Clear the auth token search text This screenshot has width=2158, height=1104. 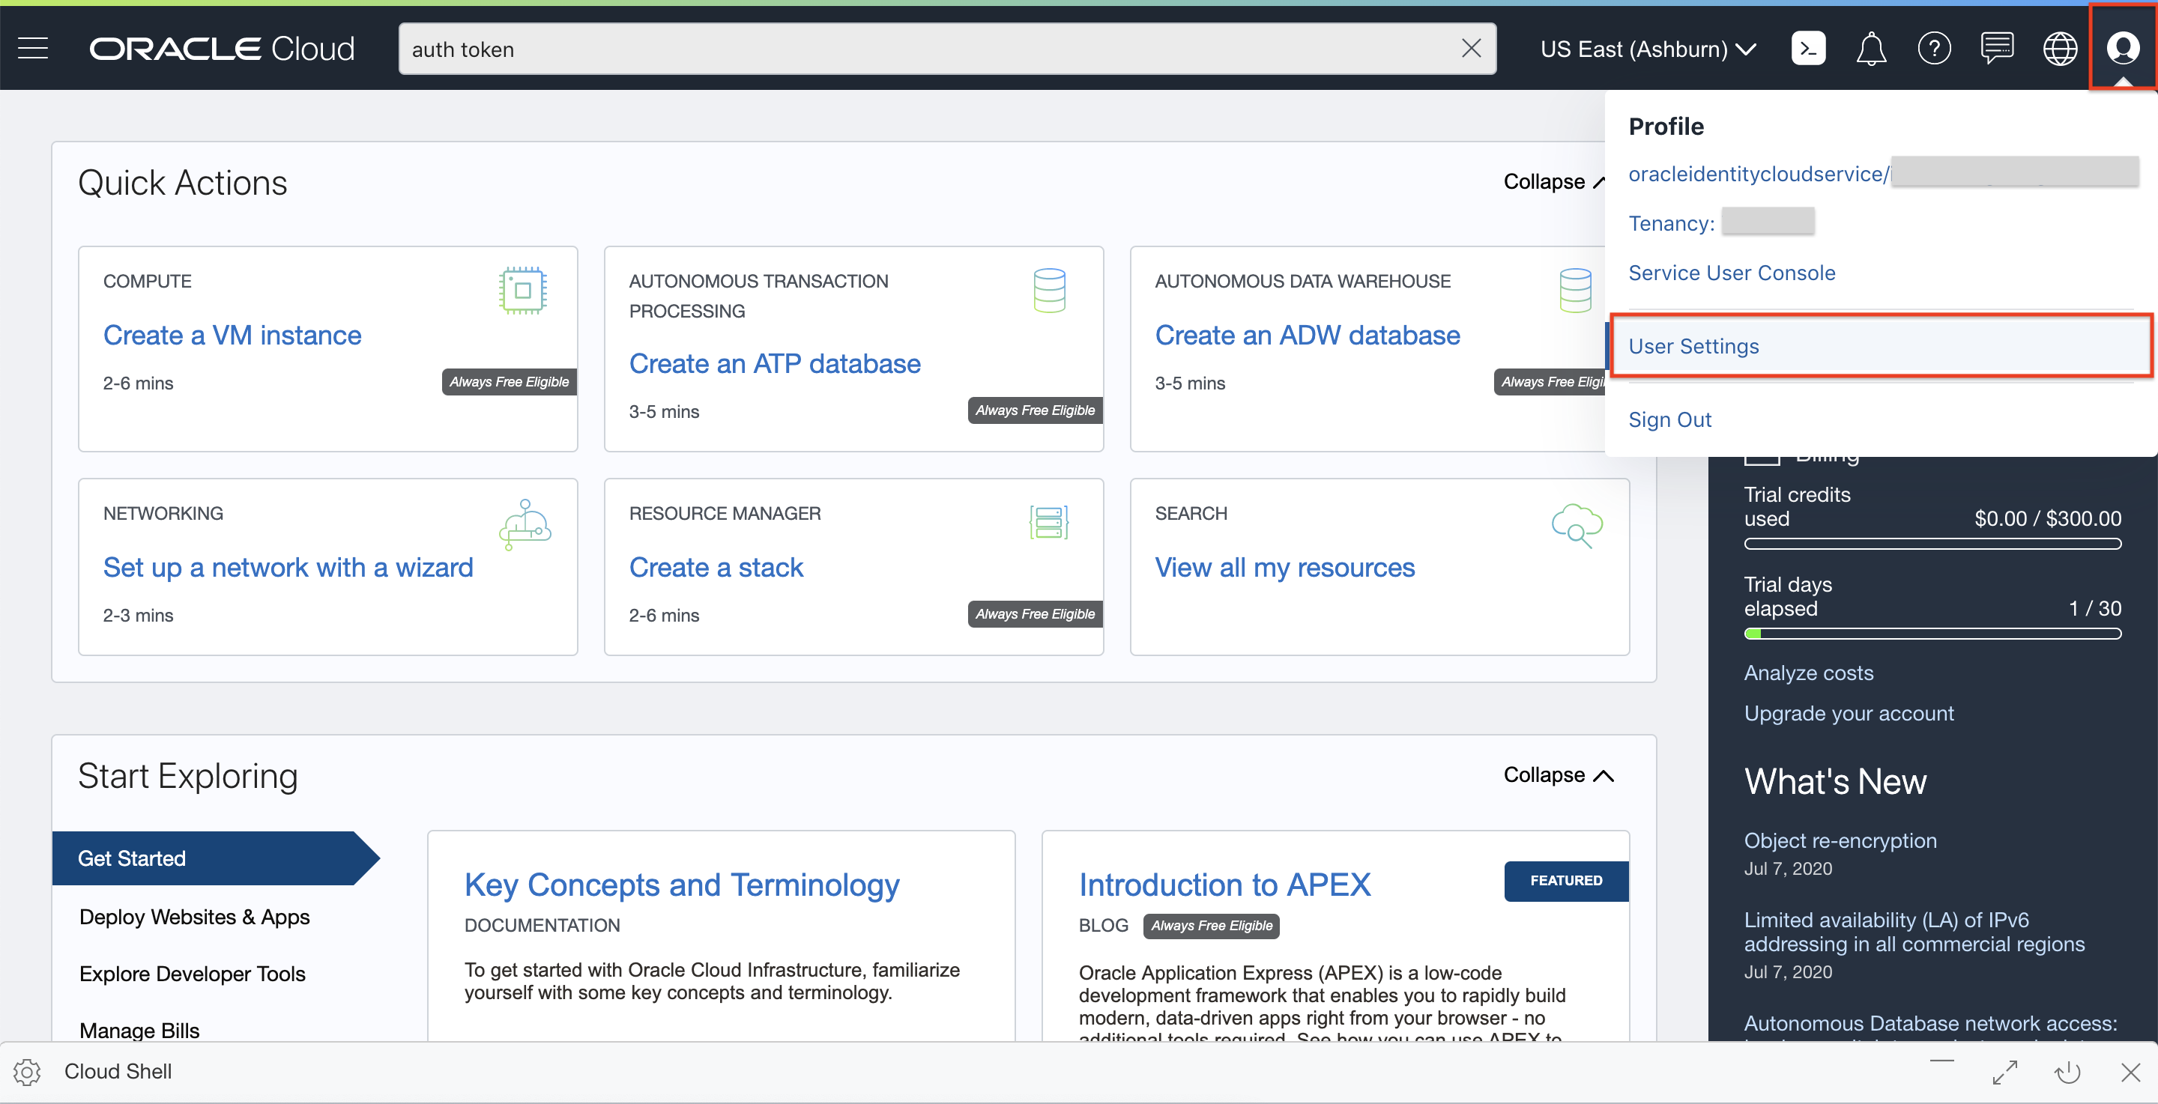pyautogui.click(x=1471, y=49)
